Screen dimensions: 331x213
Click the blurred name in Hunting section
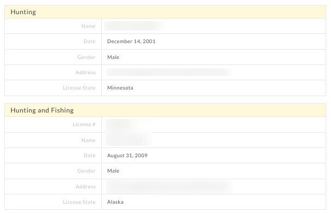(134, 26)
